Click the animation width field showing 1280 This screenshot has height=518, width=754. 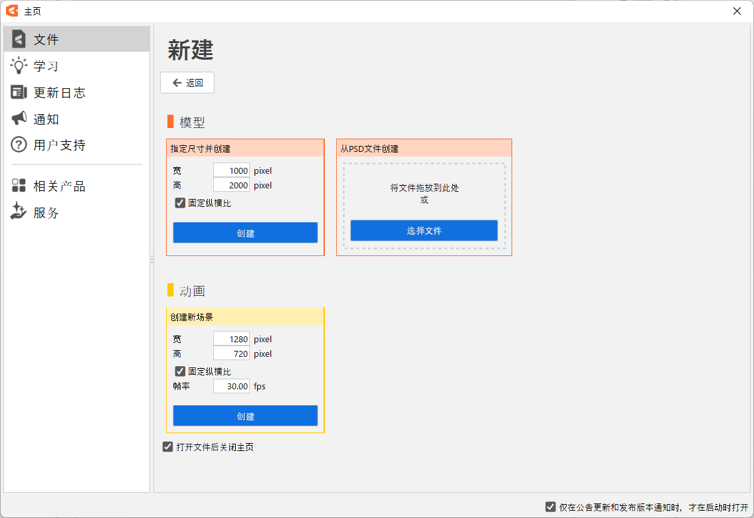[231, 339]
